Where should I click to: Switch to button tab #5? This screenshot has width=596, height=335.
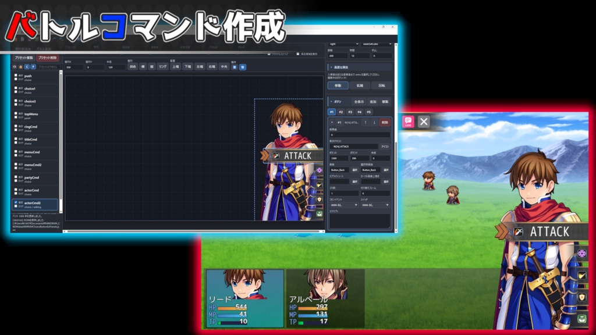(368, 112)
